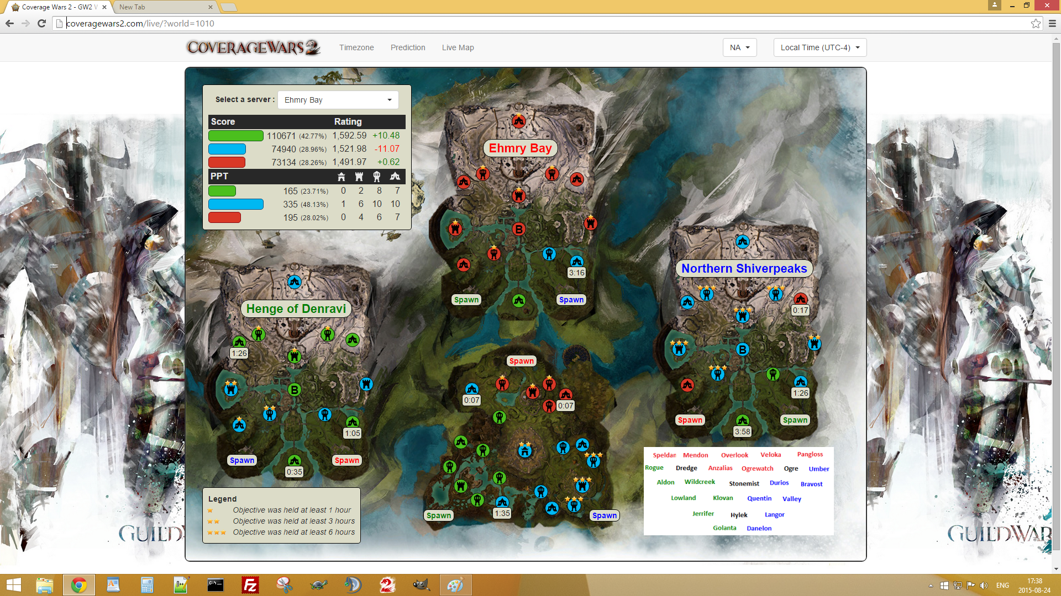
Task: Click the red camp icon with 0:17 timer
Action: 800,299
